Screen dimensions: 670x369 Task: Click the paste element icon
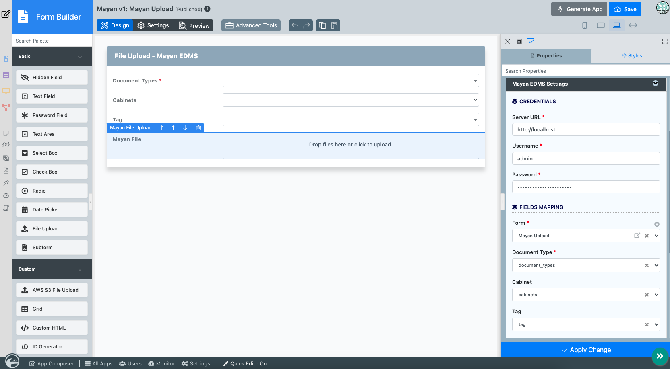pyautogui.click(x=334, y=25)
